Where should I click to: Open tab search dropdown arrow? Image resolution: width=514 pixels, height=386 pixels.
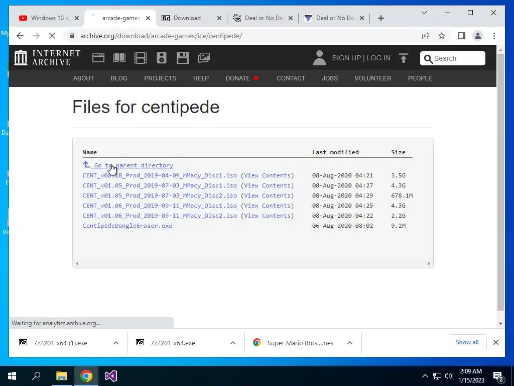coord(424,13)
